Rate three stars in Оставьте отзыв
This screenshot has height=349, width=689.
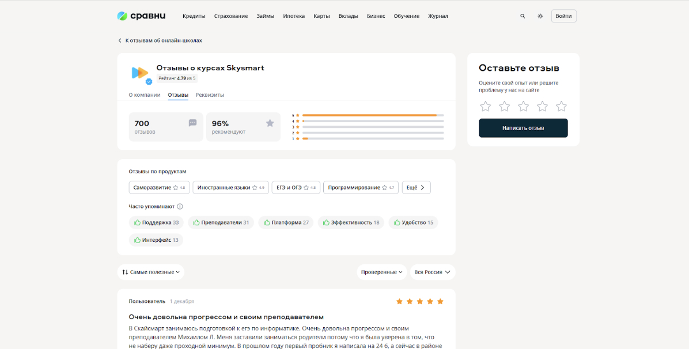(523, 107)
